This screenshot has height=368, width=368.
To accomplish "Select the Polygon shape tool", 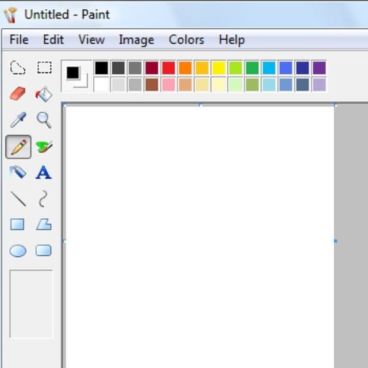I will tap(44, 224).
